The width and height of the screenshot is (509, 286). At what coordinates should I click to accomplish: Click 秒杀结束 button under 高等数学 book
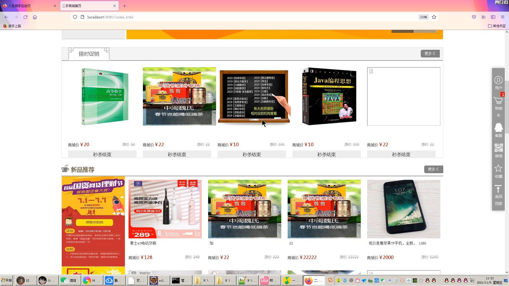(x=102, y=154)
